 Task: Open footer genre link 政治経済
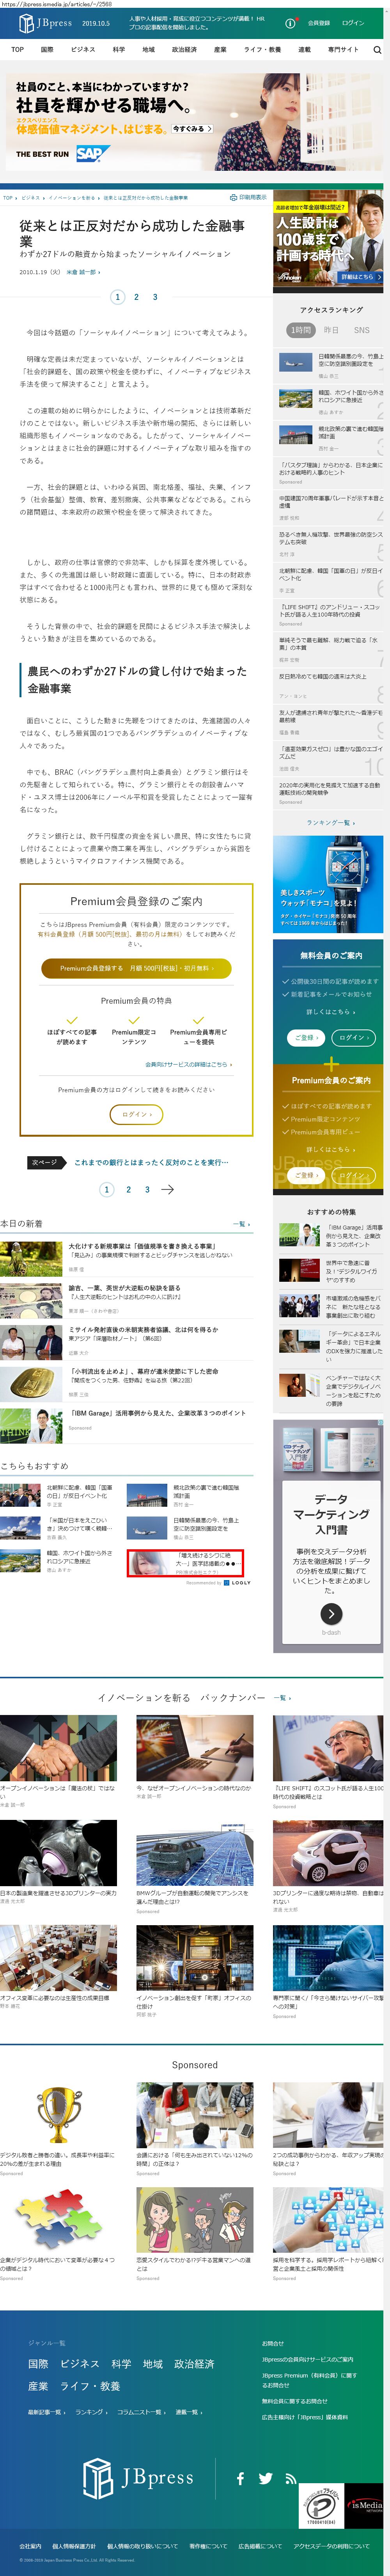click(x=194, y=2364)
